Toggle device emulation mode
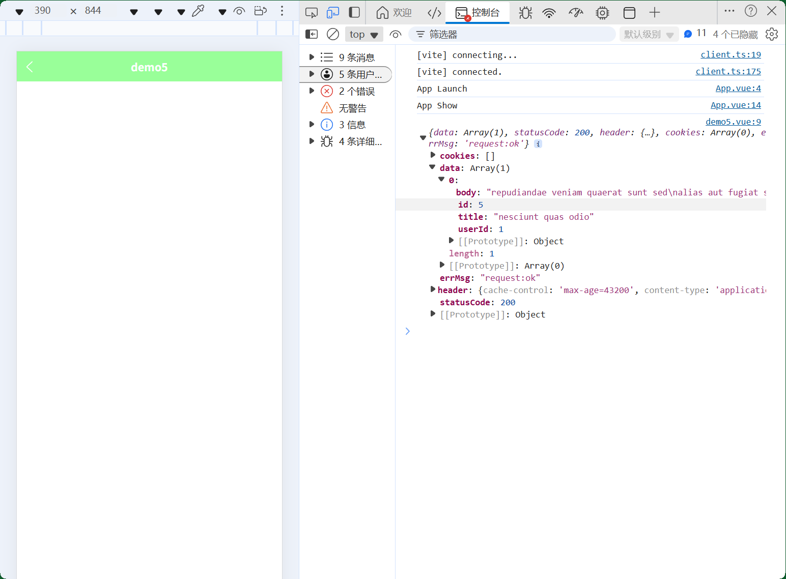 (333, 12)
